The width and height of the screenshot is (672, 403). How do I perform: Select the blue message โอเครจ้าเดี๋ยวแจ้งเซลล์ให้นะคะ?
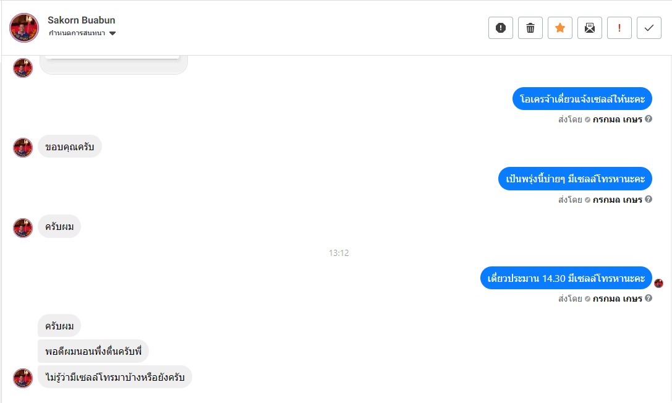582,99
